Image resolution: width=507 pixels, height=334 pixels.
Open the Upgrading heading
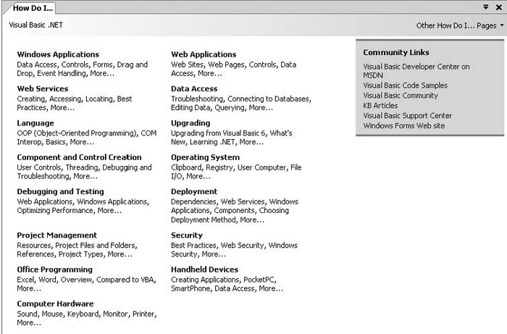pyautogui.click(x=190, y=123)
